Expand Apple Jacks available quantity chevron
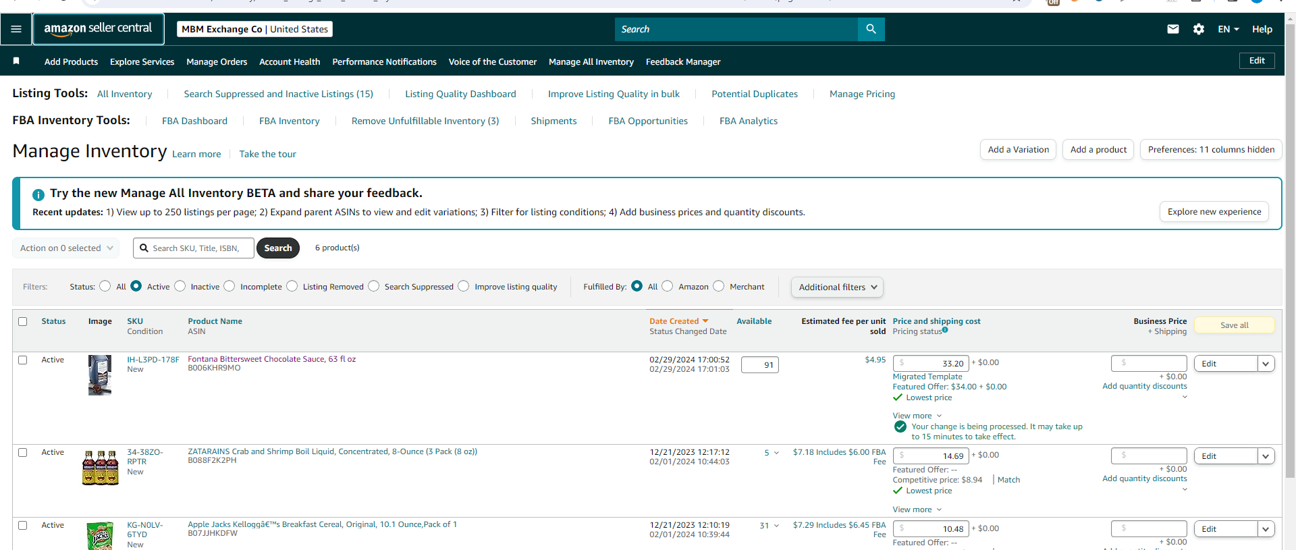The height and width of the screenshot is (550, 1296). pyautogui.click(x=776, y=526)
